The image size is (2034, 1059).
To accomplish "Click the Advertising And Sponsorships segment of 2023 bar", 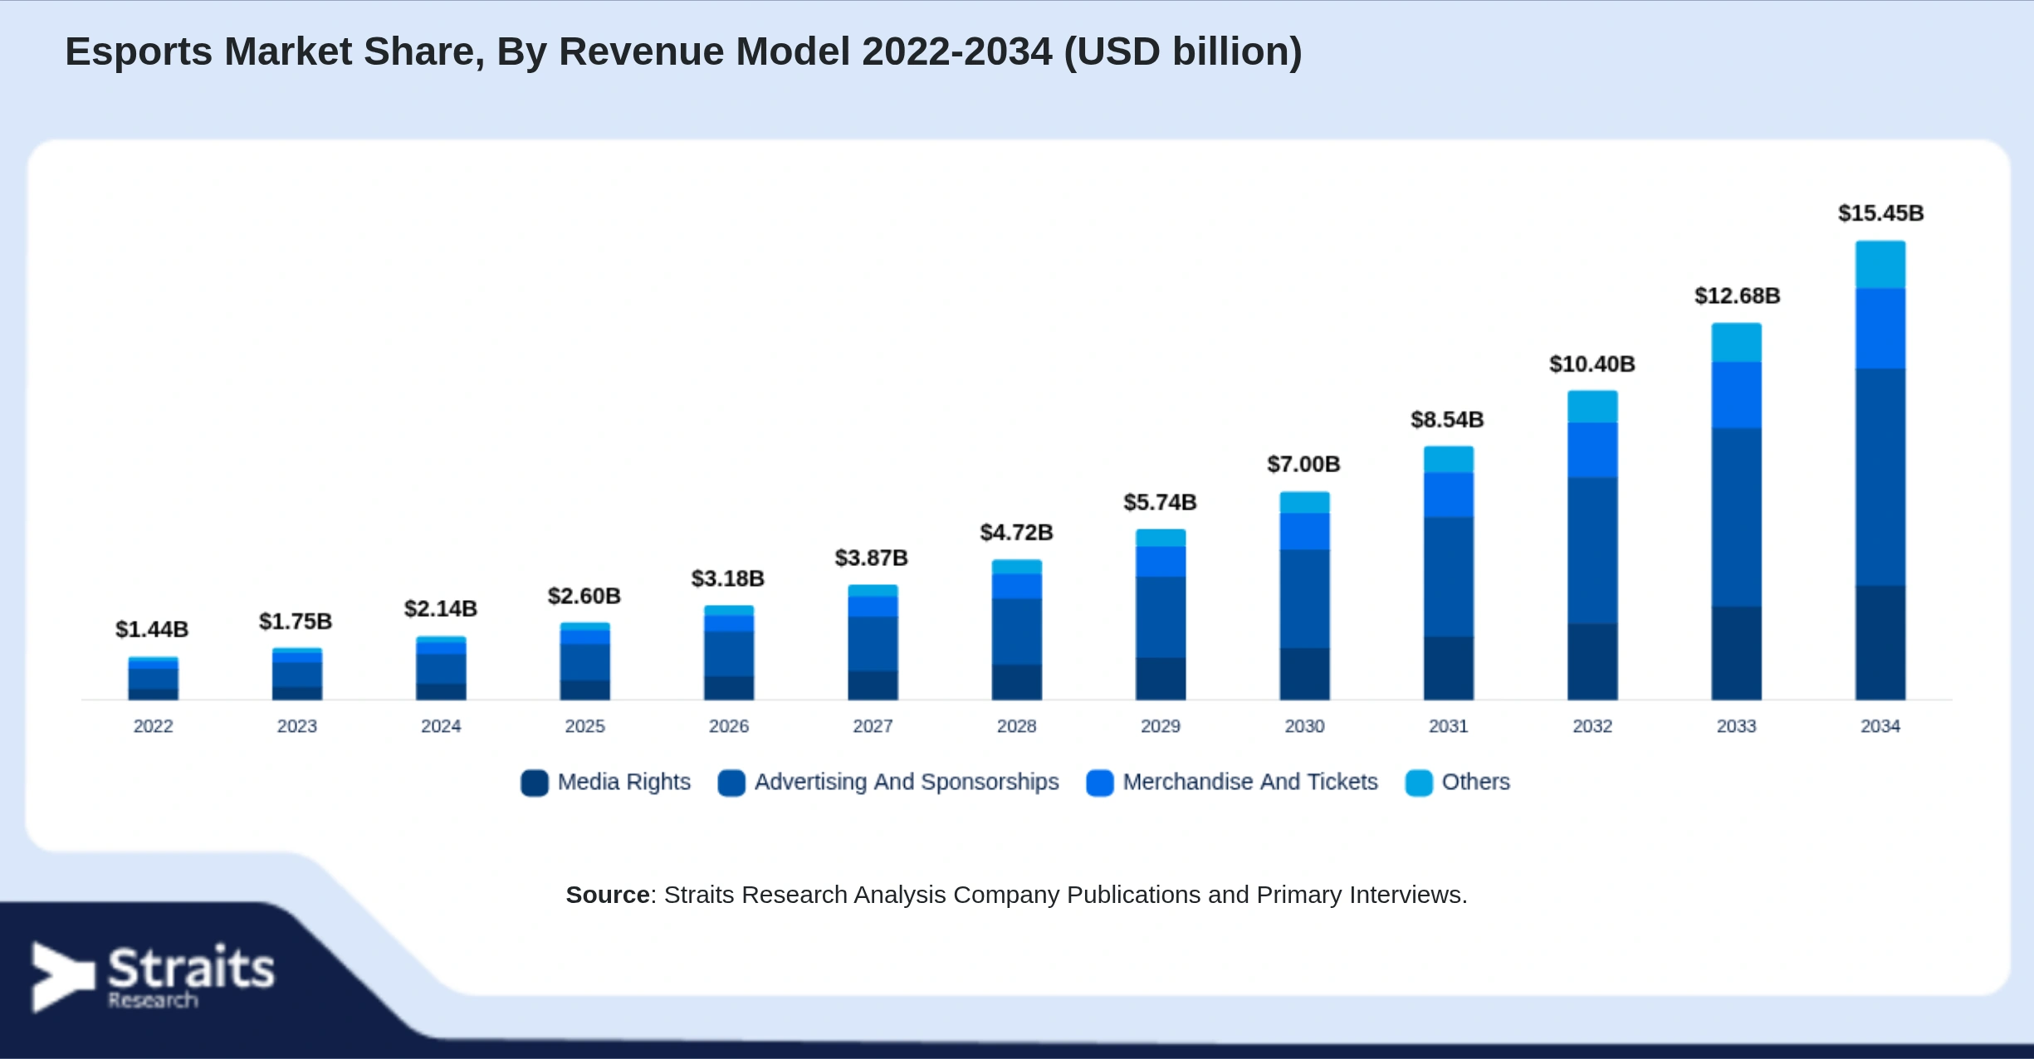I will pos(297,675).
